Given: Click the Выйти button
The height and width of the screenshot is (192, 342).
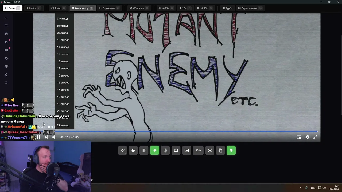Looking at the screenshot, I should [x=33, y=8].
